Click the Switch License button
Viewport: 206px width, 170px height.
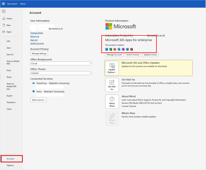tap(132, 55)
